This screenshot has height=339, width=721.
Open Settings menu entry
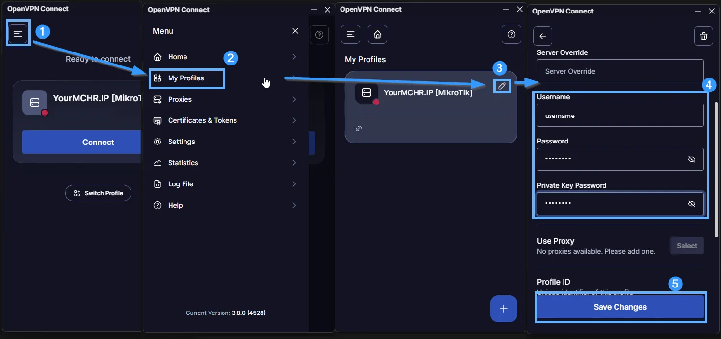tap(225, 142)
